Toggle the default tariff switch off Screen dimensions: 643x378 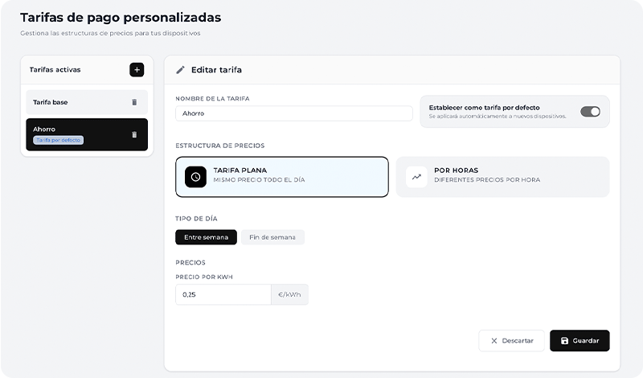tap(590, 112)
